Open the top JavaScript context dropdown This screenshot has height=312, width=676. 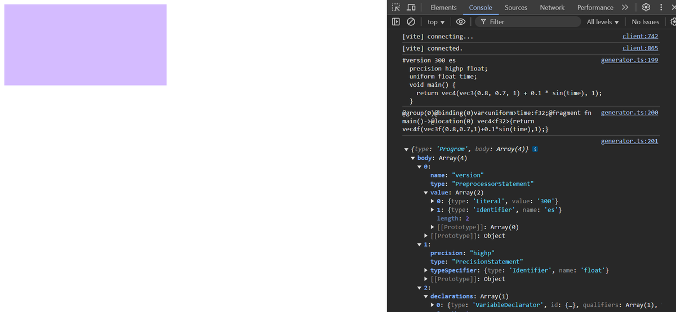click(435, 22)
